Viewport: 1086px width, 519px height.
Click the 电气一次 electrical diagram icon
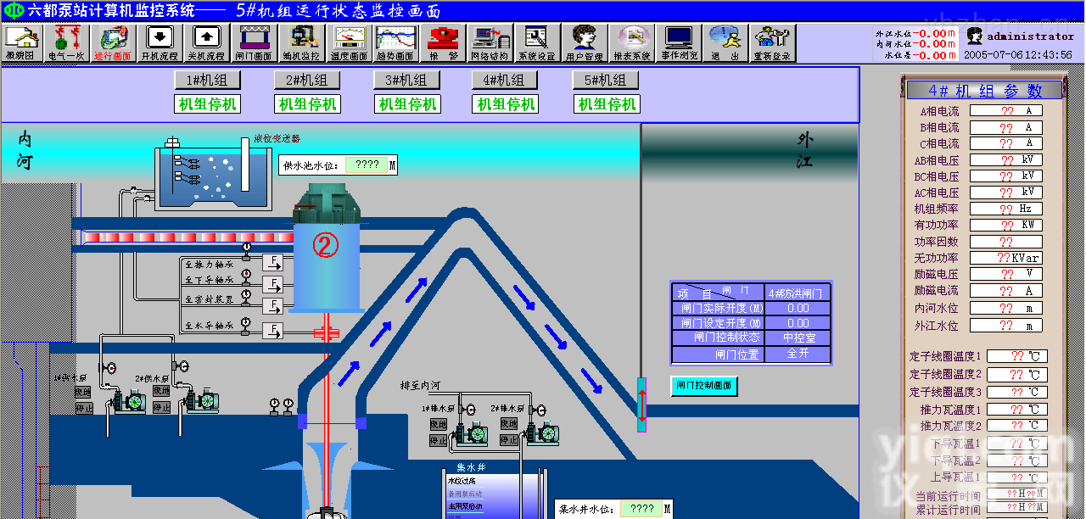click(67, 42)
